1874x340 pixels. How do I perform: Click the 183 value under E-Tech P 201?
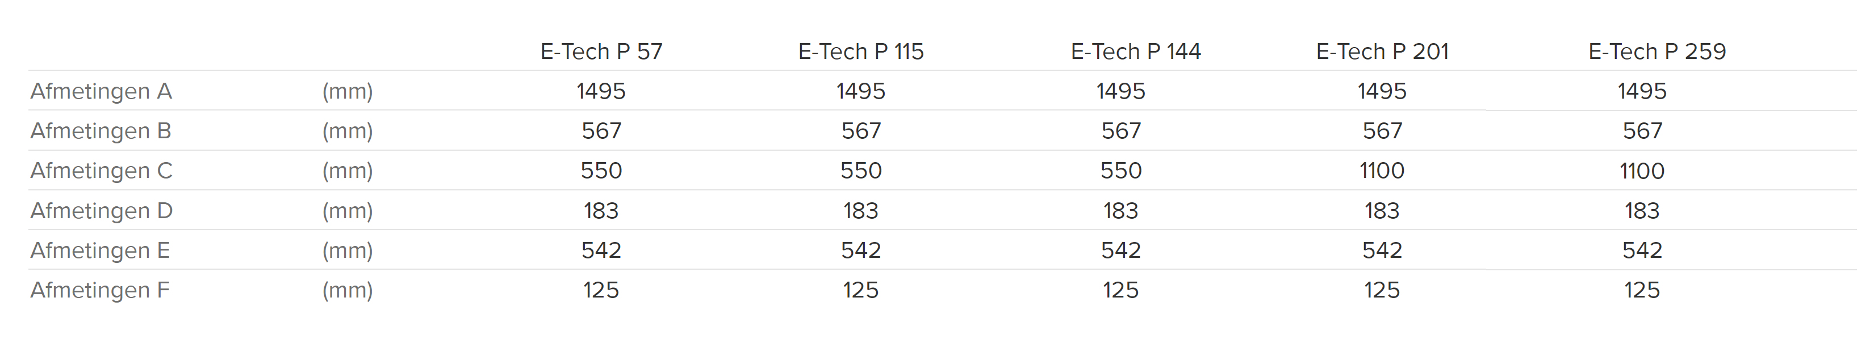1382,211
